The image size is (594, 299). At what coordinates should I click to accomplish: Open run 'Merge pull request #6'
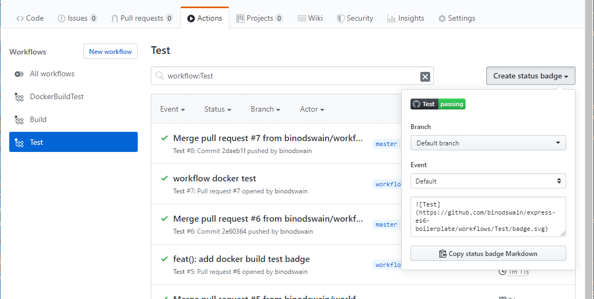pyautogui.click(x=268, y=218)
